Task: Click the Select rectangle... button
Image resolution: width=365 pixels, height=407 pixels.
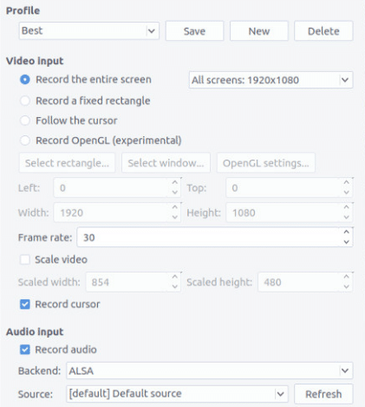Action: [x=67, y=163]
